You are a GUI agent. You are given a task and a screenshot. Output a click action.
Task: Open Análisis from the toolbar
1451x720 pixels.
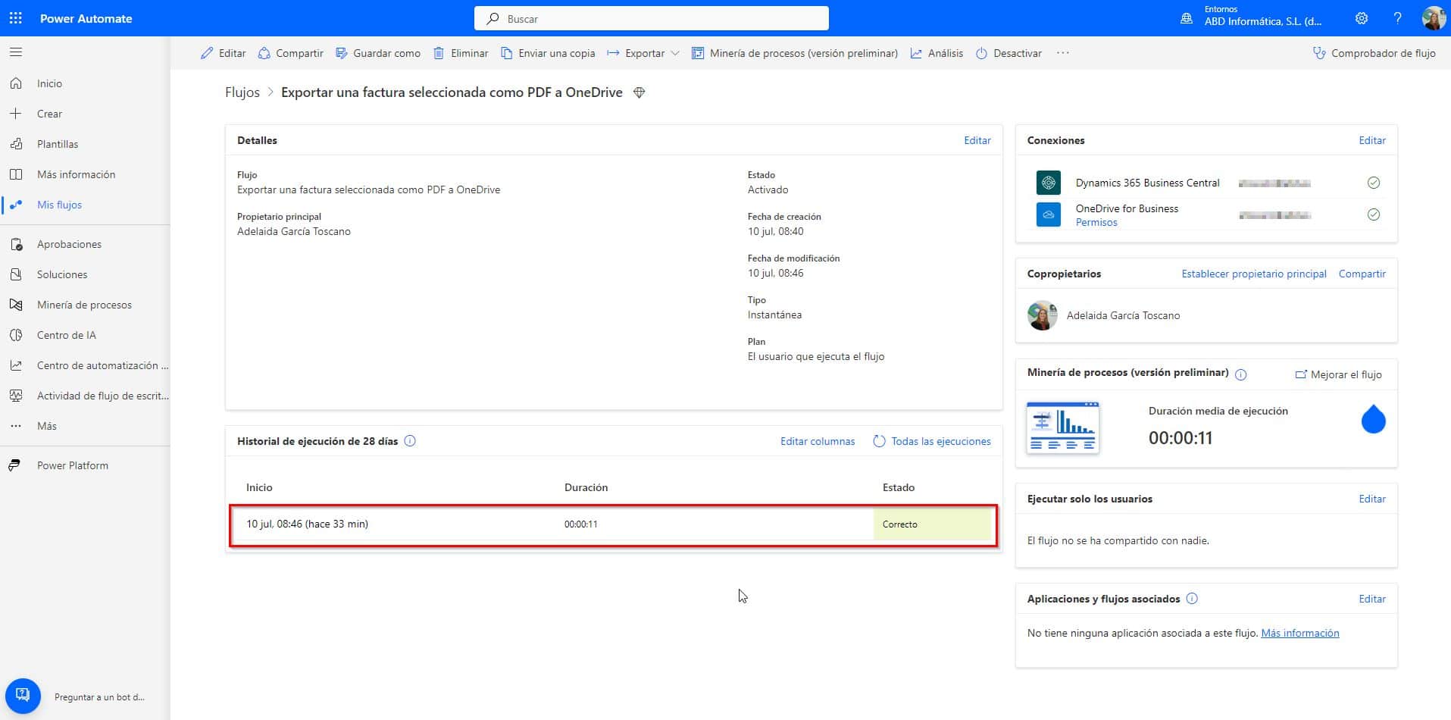[x=937, y=53]
